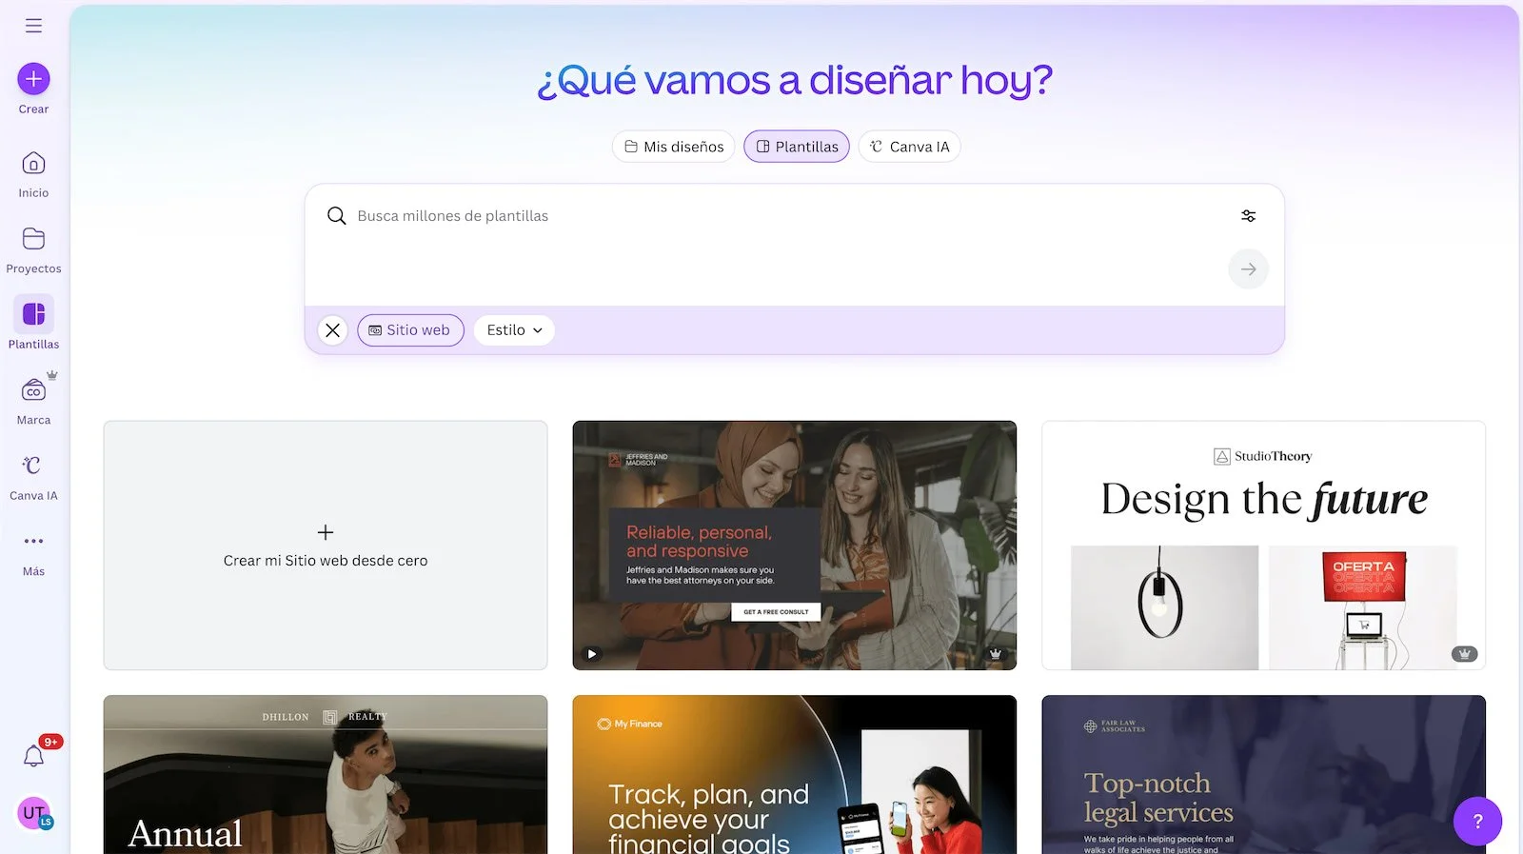Viewport: 1523px width, 854px height.
Task: Open the Reliable, personal, and responsive template
Action: [795, 546]
